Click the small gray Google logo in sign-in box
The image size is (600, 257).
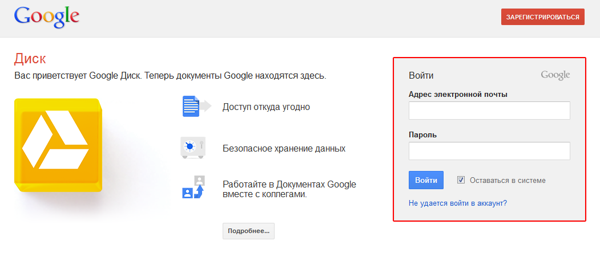tap(555, 75)
